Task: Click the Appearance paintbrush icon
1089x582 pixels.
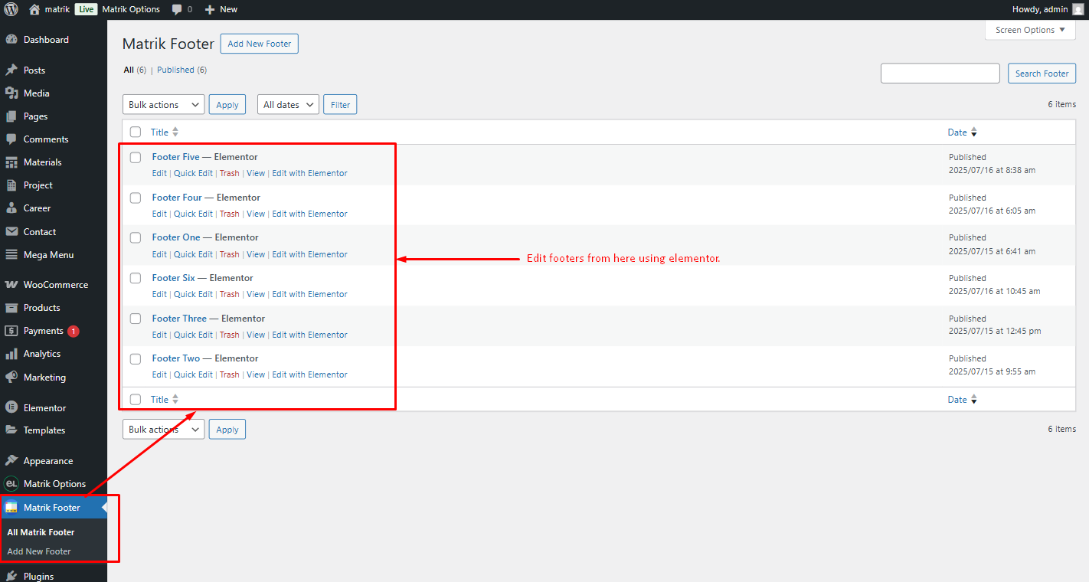Action: pos(11,461)
